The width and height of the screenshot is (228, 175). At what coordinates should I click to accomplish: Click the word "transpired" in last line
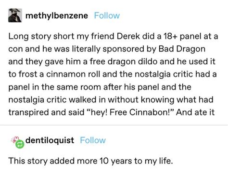click(29, 112)
